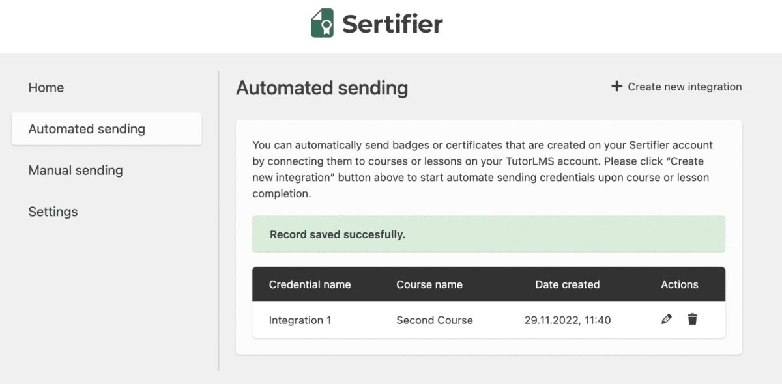Click the Actions column header
The width and height of the screenshot is (782, 384).
click(679, 284)
